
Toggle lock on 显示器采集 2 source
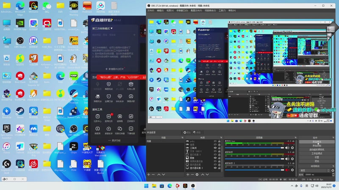click(219, 168)
